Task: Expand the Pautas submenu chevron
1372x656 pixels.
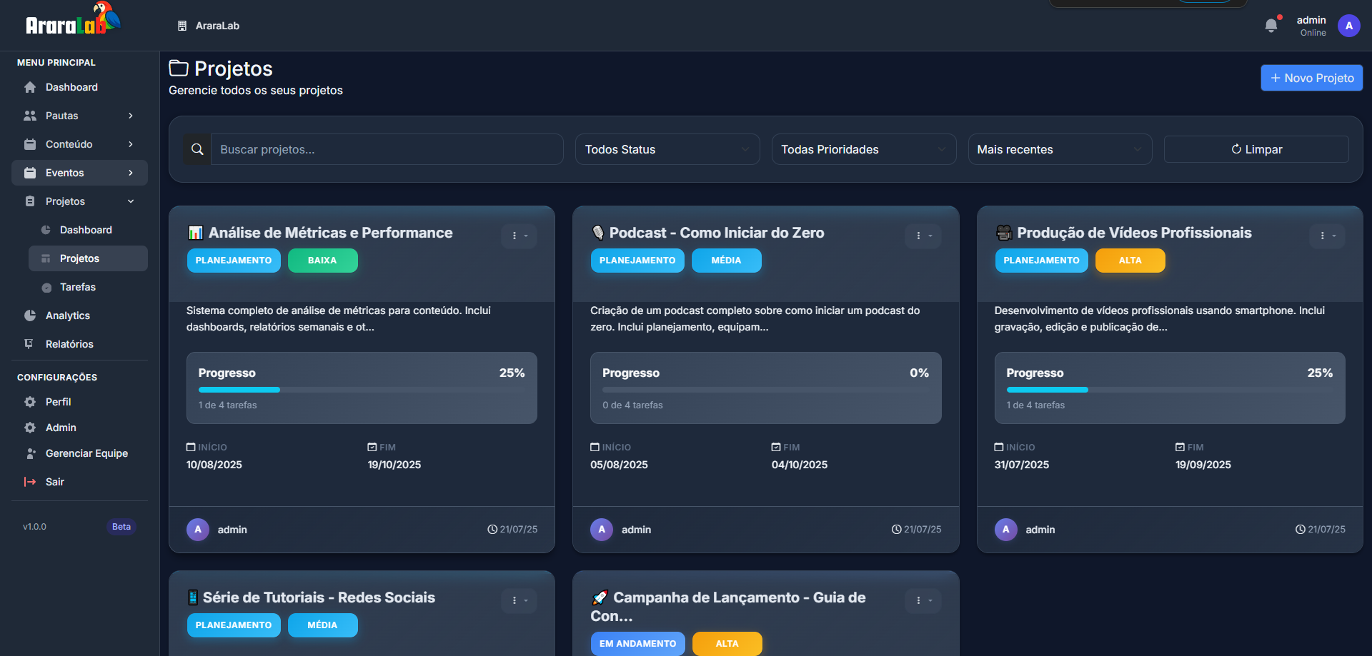Action: click(x=131, y=116)
